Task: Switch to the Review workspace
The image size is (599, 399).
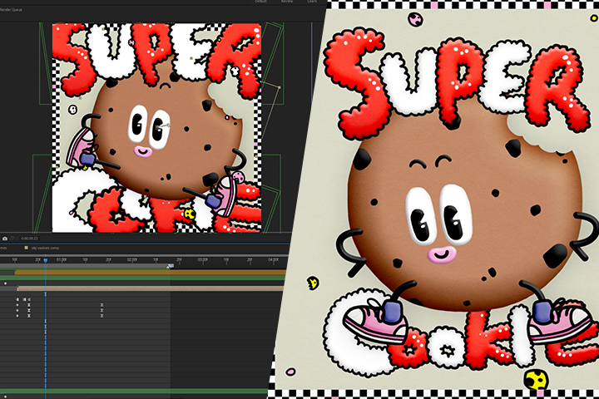Action: (287, 2)
